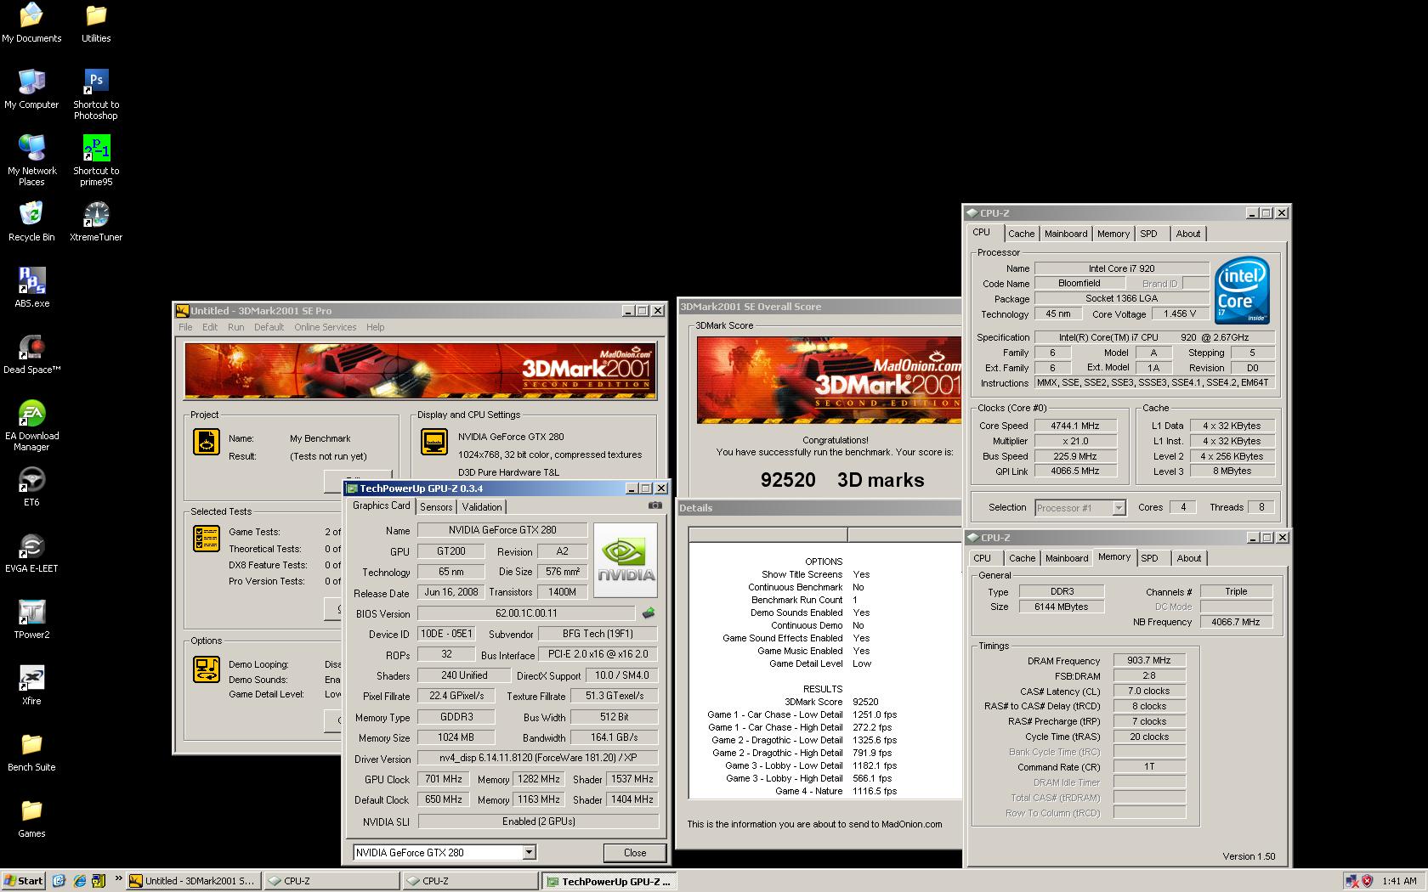Select the Shortcut to prime95 icon
This screenshot has width=1428, height=892.
point(96,160)
